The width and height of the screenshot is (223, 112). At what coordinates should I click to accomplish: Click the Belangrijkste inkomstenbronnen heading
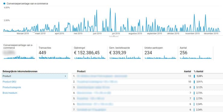click(20, 71)
